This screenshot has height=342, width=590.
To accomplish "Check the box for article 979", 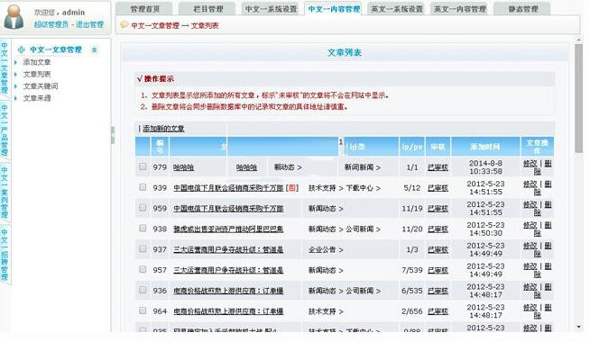I will pyautogui.click(x=143, y=166).
